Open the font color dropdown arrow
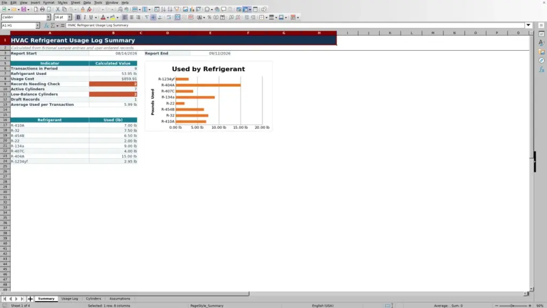This screenshot has height=308, width=547. (x=108, y=18)
